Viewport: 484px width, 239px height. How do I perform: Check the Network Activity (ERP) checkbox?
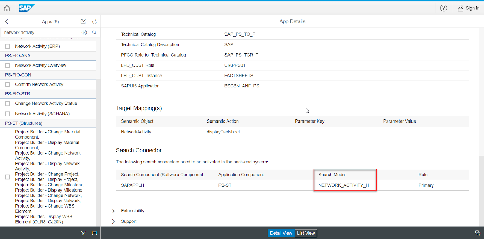click(x=8, y=46)
